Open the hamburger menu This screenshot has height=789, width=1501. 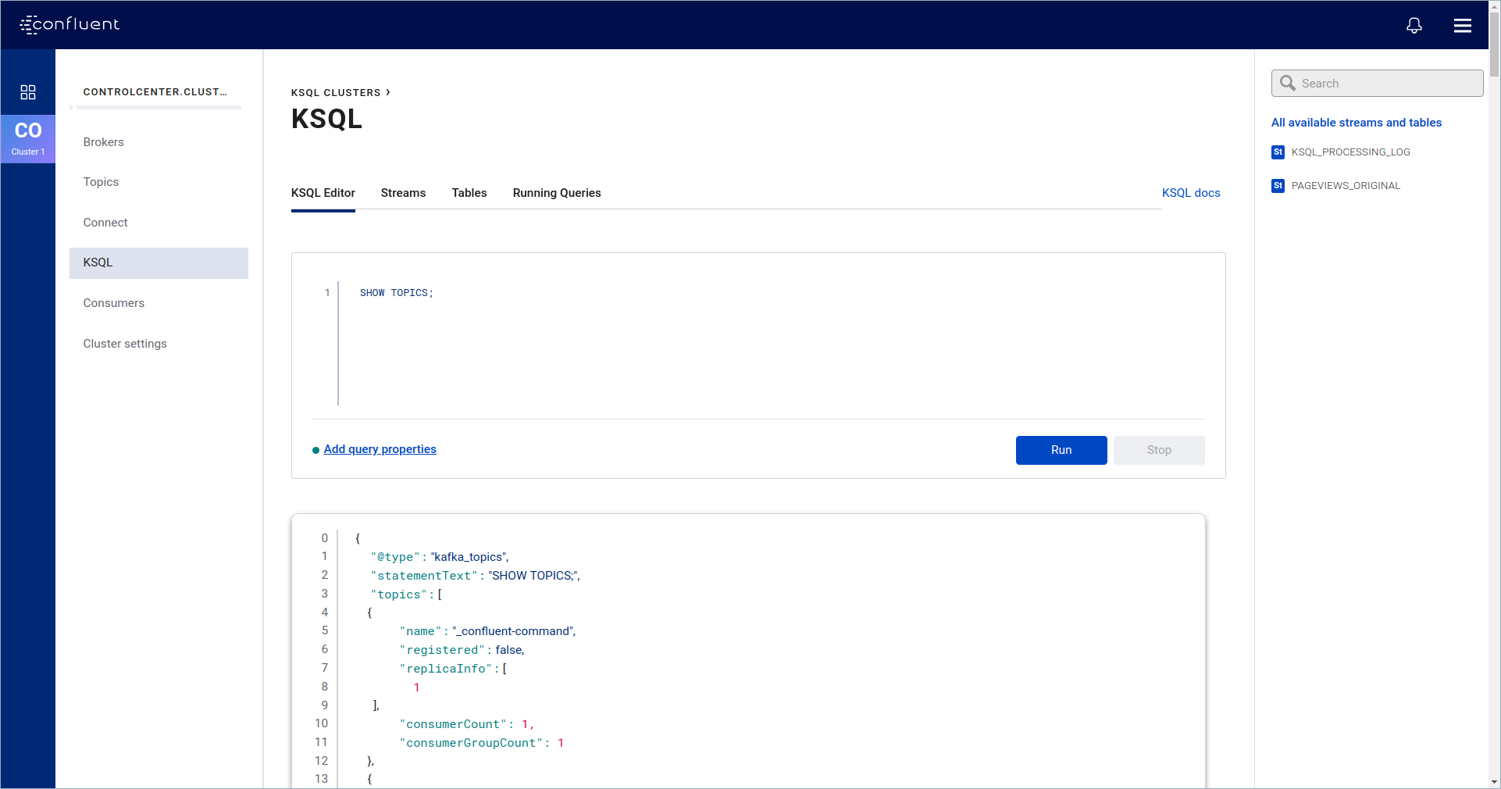(x=1462, y=26)
